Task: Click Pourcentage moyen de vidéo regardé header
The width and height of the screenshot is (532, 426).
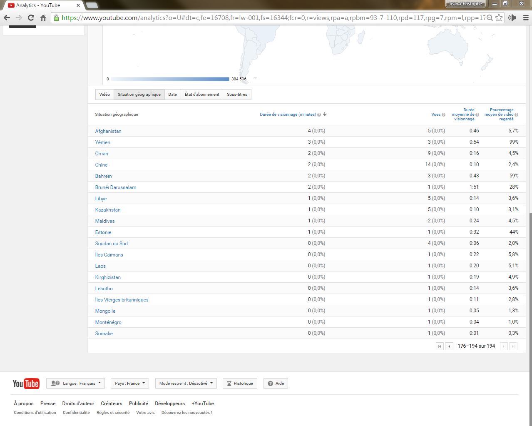Action: (499, 115)
